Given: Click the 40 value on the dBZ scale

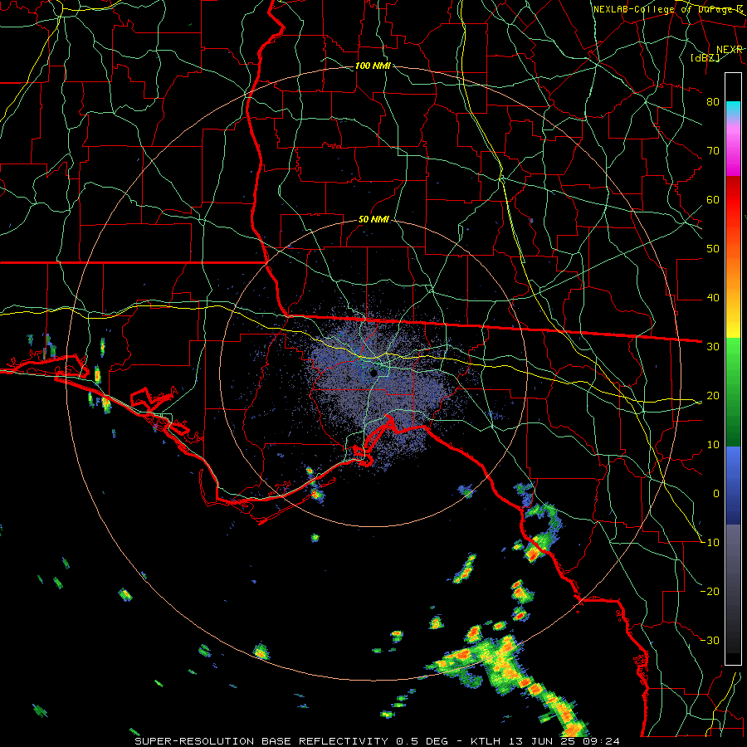Looking at the screenshot, I should tap(713, 298).
